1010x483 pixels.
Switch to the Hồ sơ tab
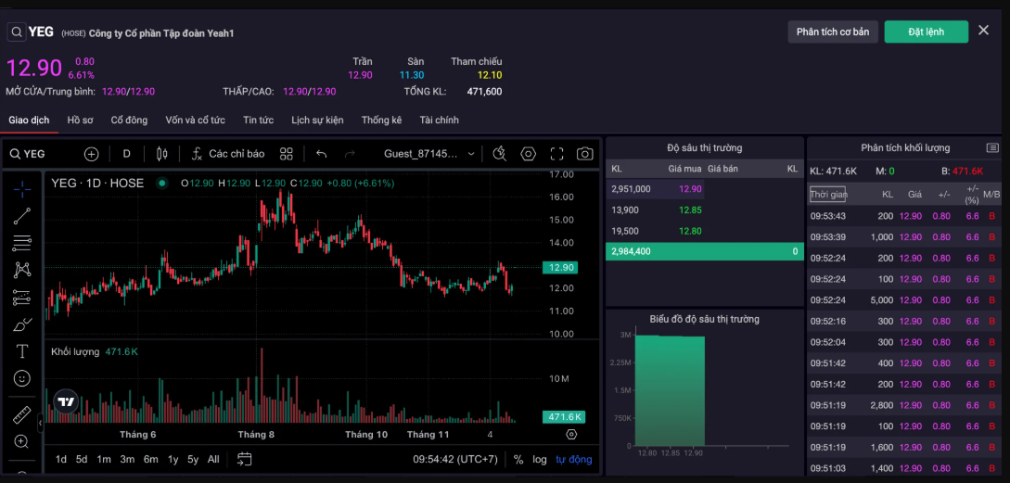[x=81, y=121]
